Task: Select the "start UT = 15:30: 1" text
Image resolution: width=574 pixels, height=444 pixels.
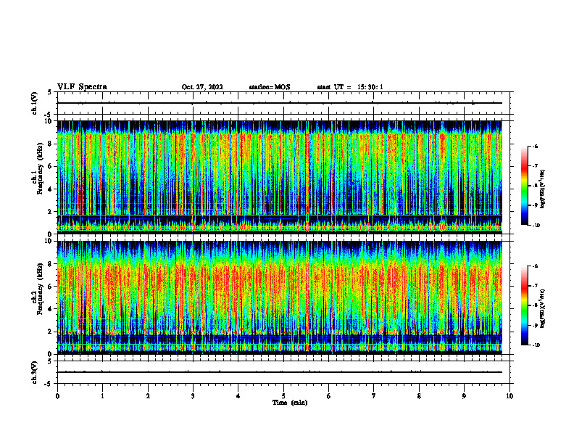Action: click(350, 87)
